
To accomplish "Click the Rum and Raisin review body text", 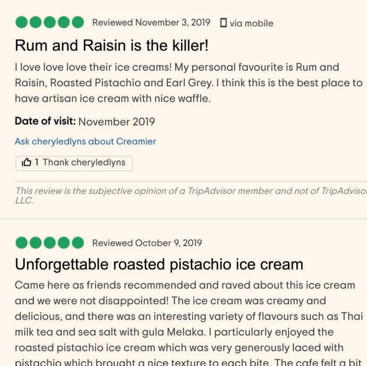I will click(189, 83).
